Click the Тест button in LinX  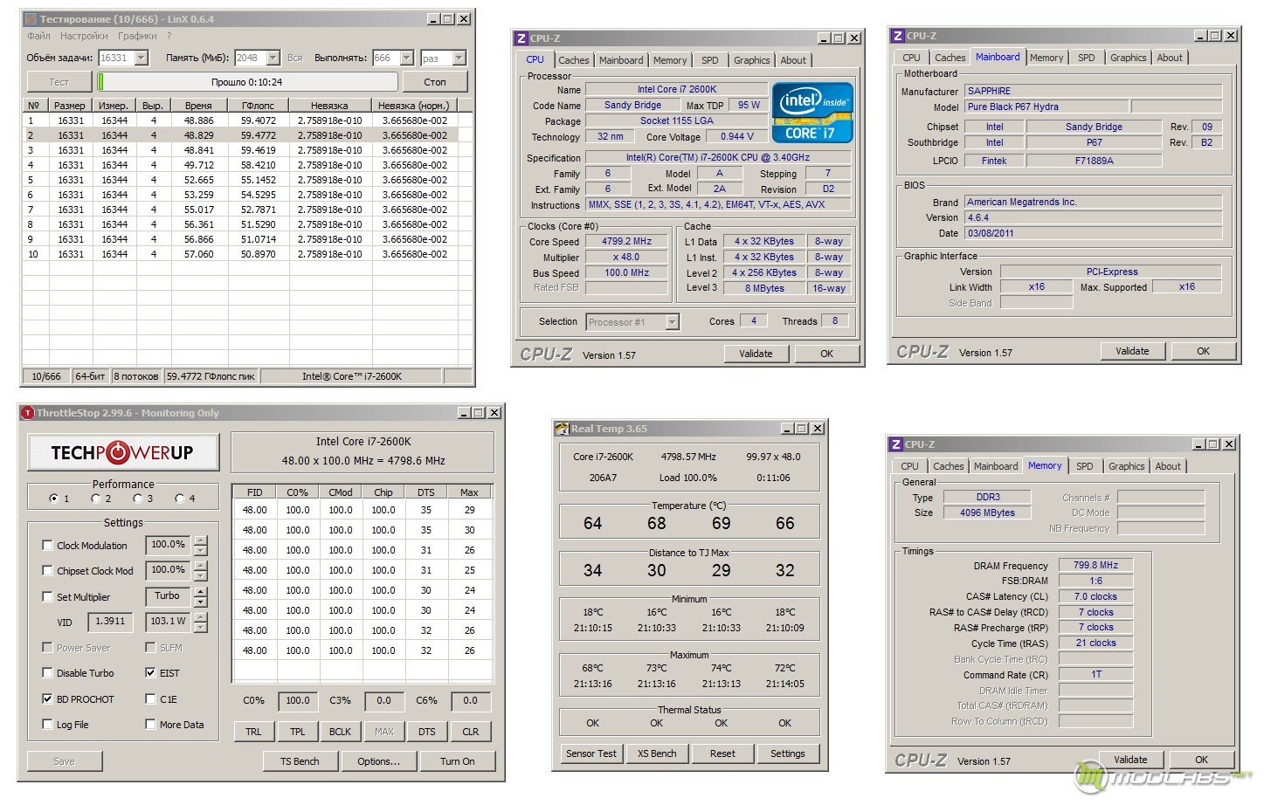point(59,82)
